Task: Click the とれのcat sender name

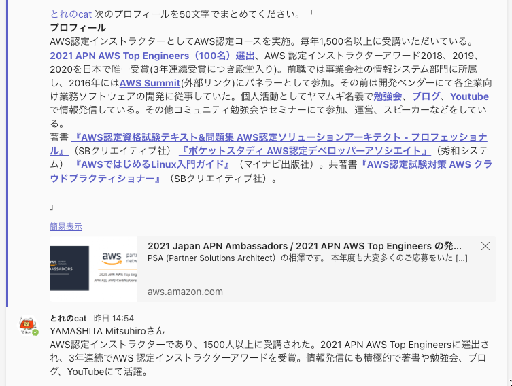Action: pos(68,319)
